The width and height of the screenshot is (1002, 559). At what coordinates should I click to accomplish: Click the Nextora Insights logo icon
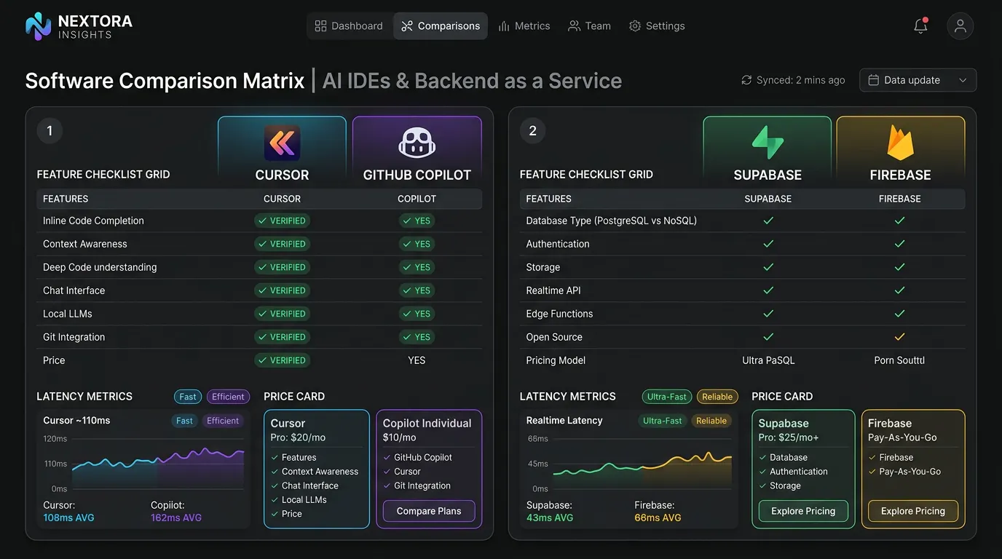(x=39, y=25)
